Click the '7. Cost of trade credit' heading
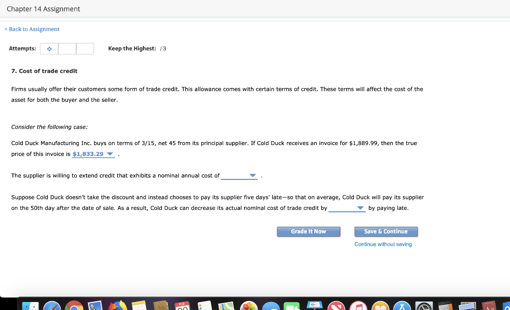510x310 pixels. [x=44, y=71]
